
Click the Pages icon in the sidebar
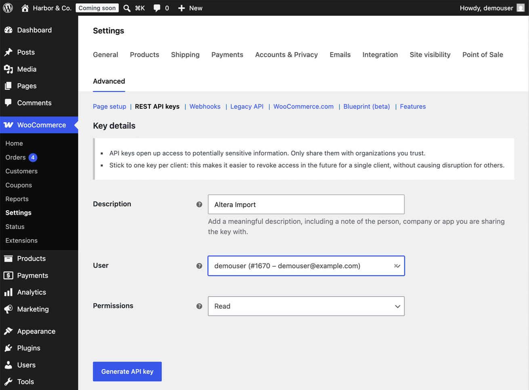(x=8, y=86)
